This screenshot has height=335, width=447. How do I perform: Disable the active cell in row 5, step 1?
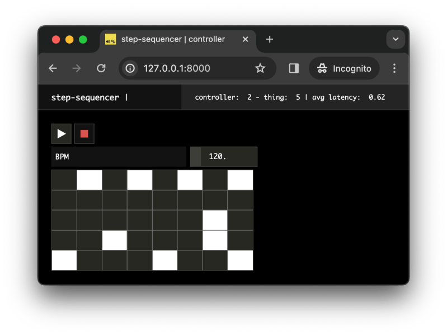pyautogui.click(x=64, y=260)
